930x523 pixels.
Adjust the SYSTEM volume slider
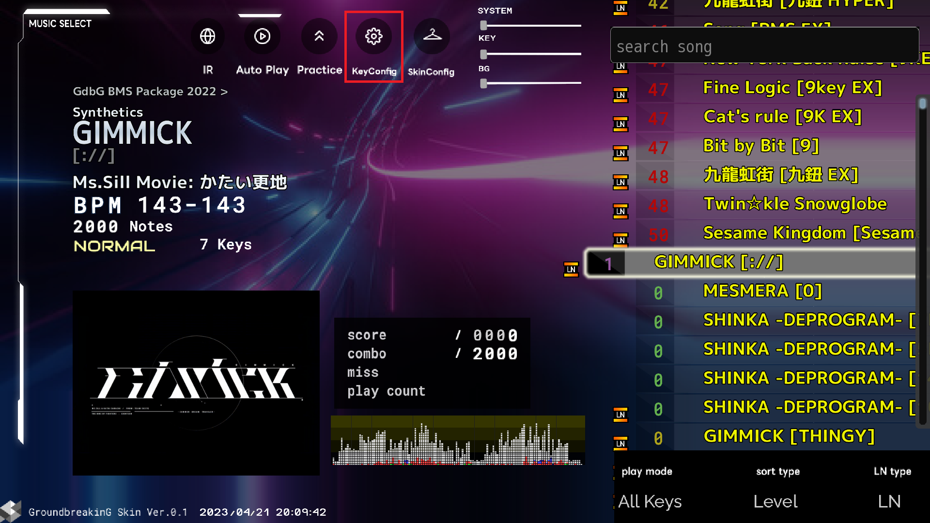[483, 26]
